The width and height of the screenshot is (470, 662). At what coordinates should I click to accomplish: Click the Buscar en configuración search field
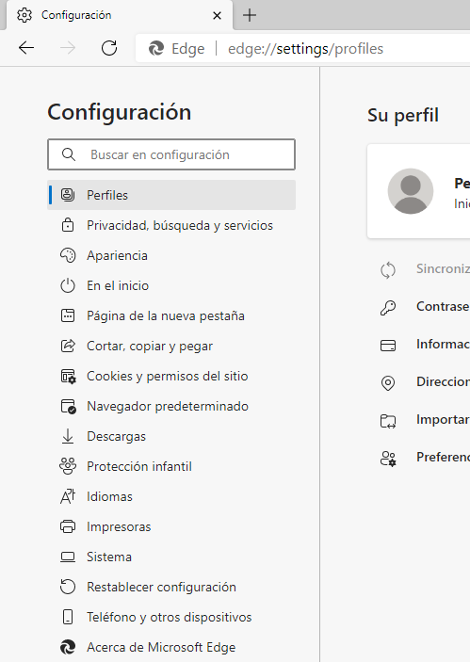pyautogui.click(x=171, y=154)
